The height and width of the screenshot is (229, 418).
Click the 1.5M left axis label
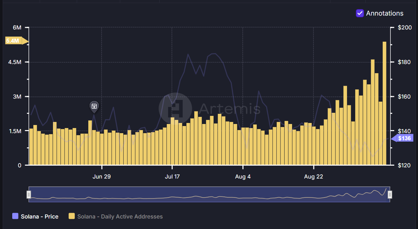pyautogui.click(x=15, y=131)
